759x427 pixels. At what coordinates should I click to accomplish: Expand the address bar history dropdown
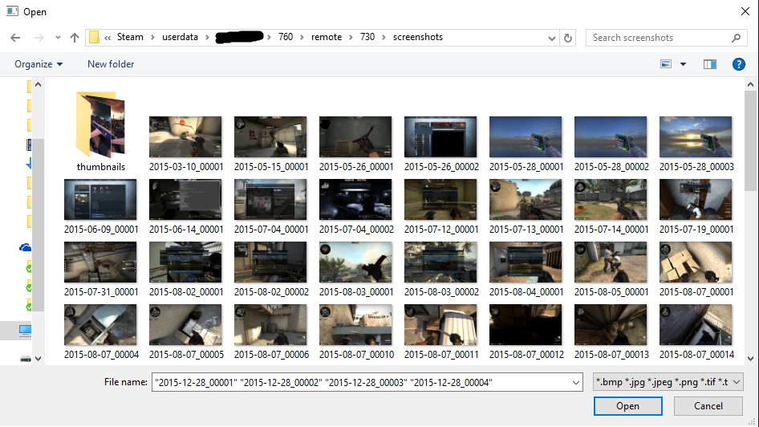click(551, 38)
